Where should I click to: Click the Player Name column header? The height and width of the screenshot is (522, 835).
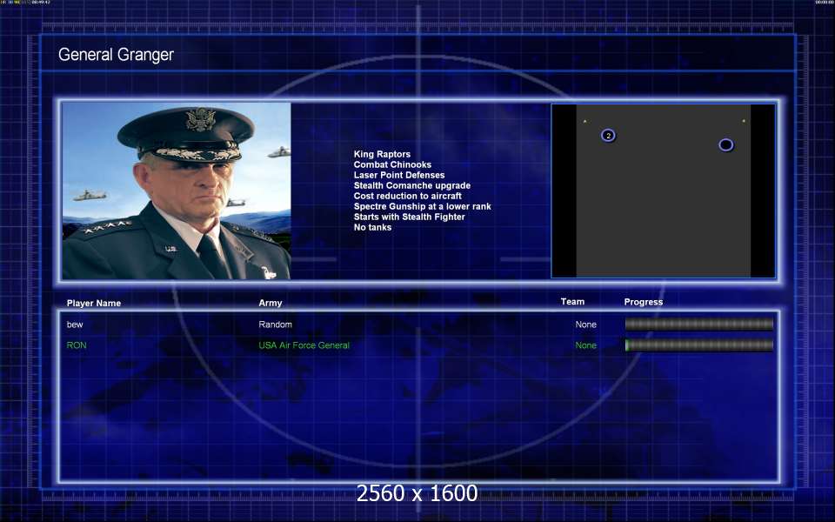94,304
